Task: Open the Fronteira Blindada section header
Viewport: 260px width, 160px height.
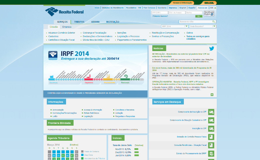Action: click(60, 123)
